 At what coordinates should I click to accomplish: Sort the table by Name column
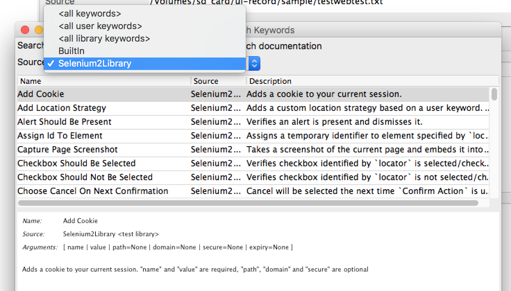(104, 81)
